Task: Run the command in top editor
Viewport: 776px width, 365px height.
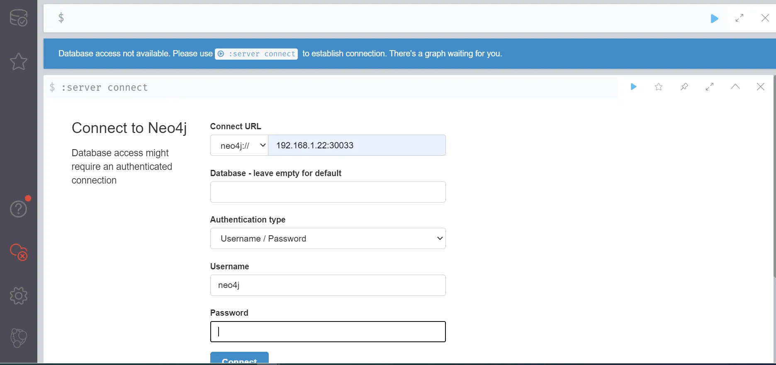Action: pyautogui.click(x=714, y=18)
